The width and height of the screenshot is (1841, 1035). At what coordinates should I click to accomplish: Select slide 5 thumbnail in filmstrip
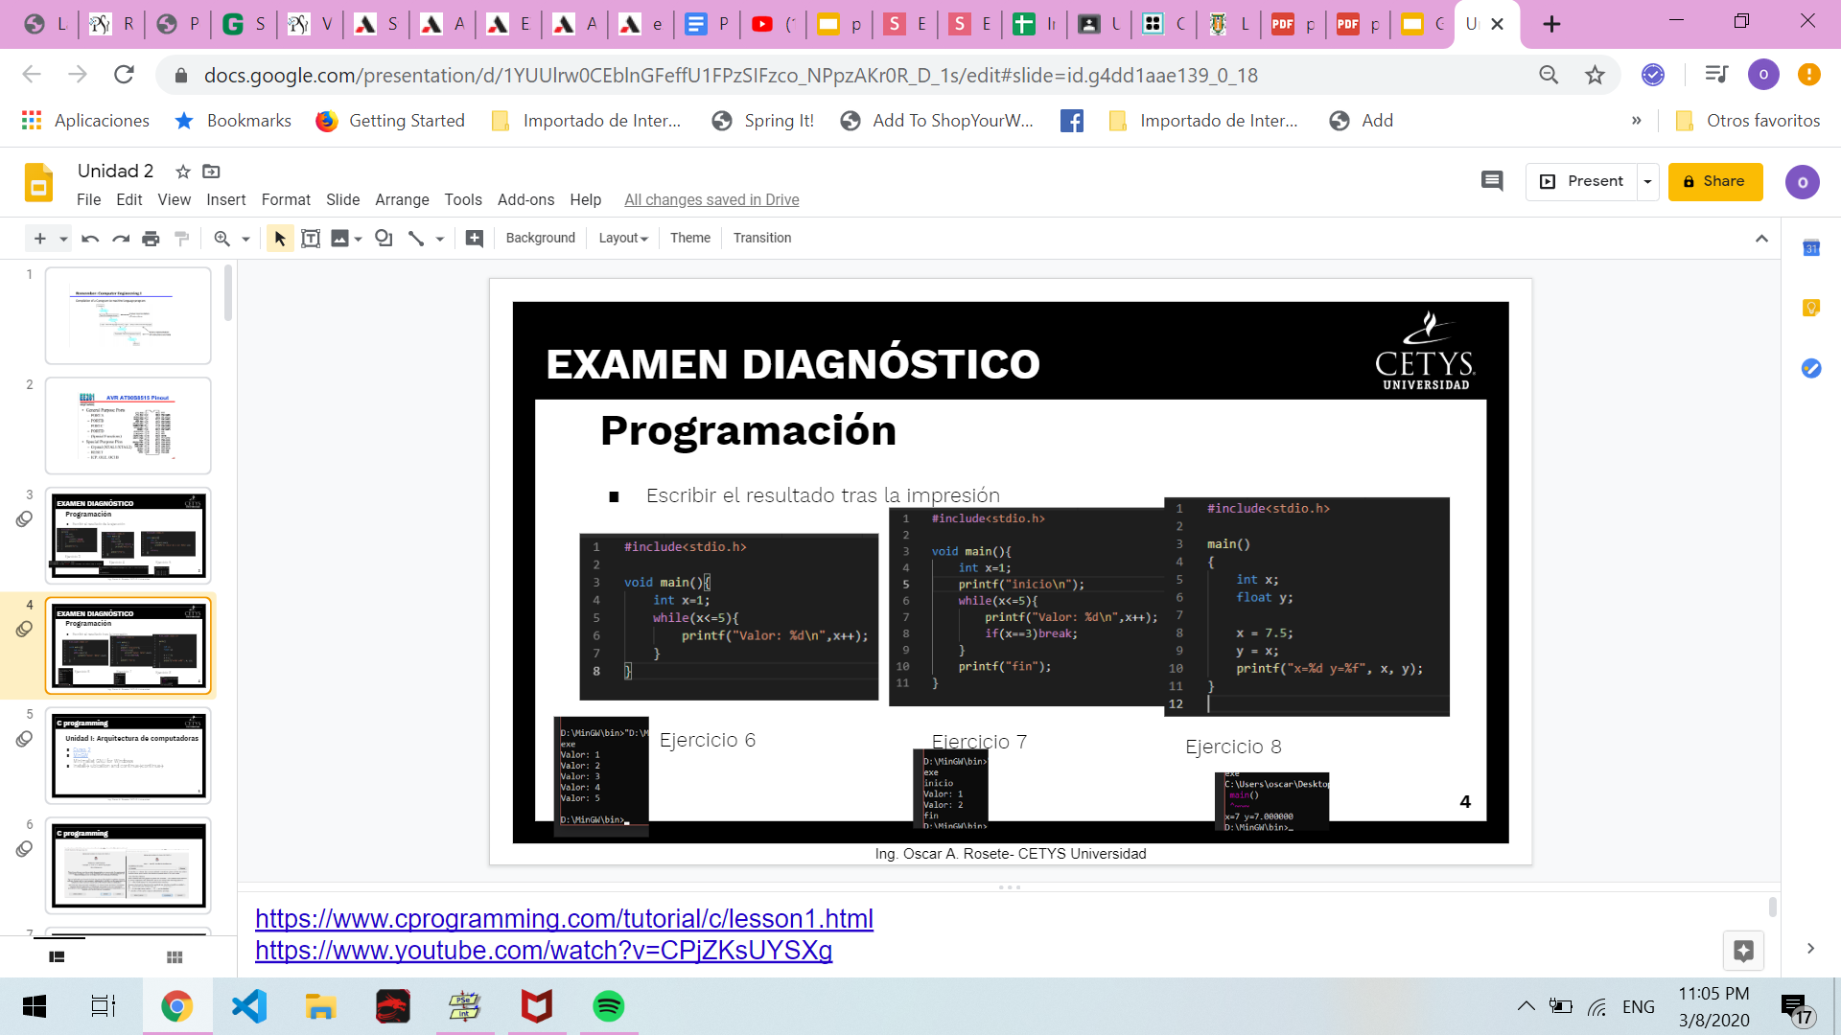click(x=128, y=755)
